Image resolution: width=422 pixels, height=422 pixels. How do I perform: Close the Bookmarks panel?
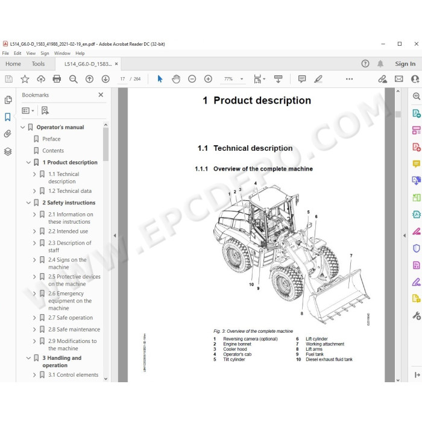click(x=101, y=95)
